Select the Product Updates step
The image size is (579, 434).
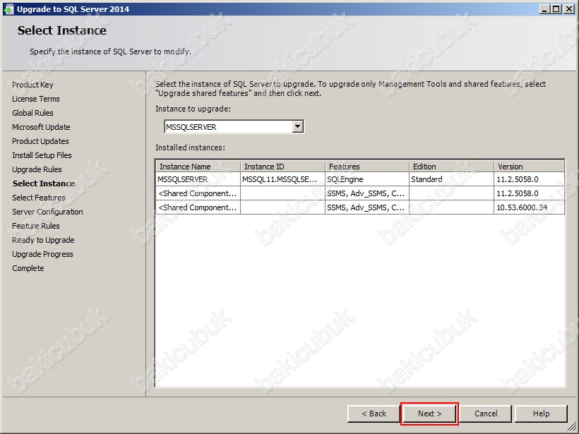click(x=40, y=141)
